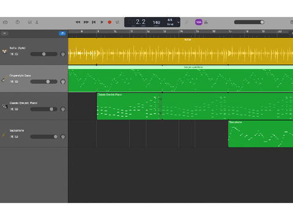
Task: Click the Saxophone track pan knob
Action: click(x=63, y=136)
